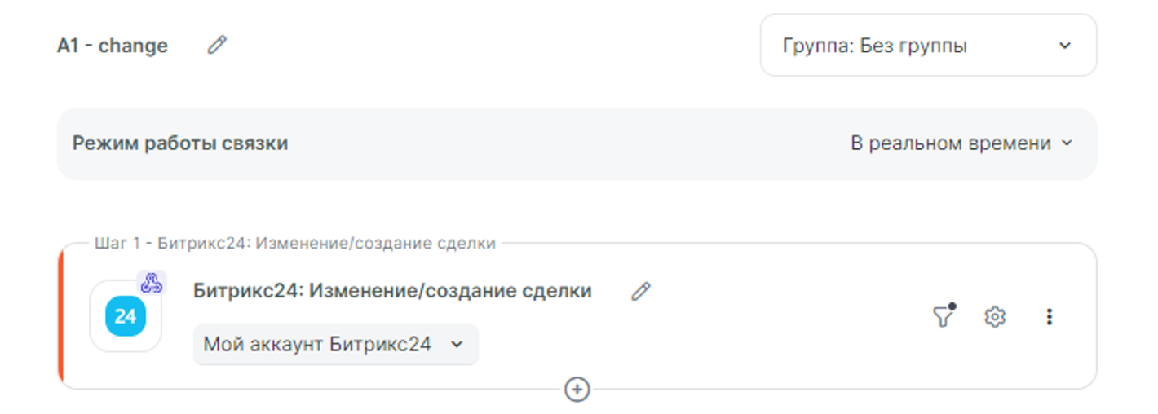Click the A1 - change scenario name

[x=113, y=46]
